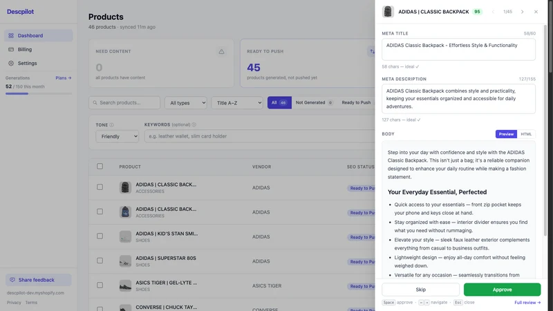The image size is (553, 311).
Task: Click the Share feedback chat icon
Action: pos(12,280)
